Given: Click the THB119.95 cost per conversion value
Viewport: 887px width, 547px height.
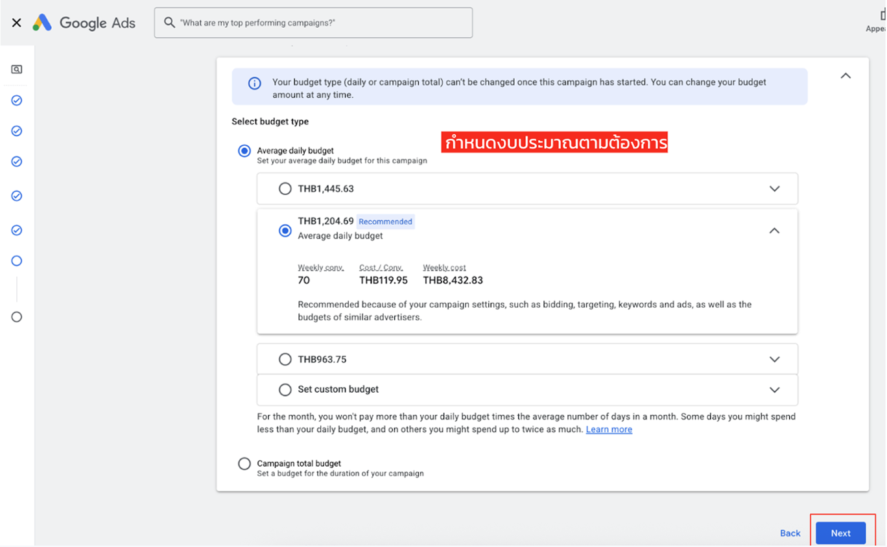Looking at the screenshot, I should click(383, 281).
